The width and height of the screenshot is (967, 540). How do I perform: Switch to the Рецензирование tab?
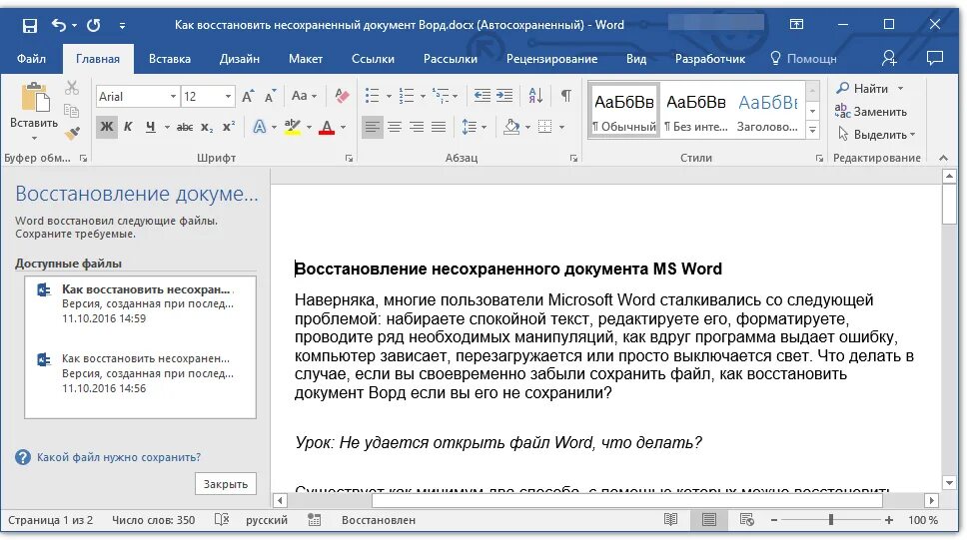(552, 59)
